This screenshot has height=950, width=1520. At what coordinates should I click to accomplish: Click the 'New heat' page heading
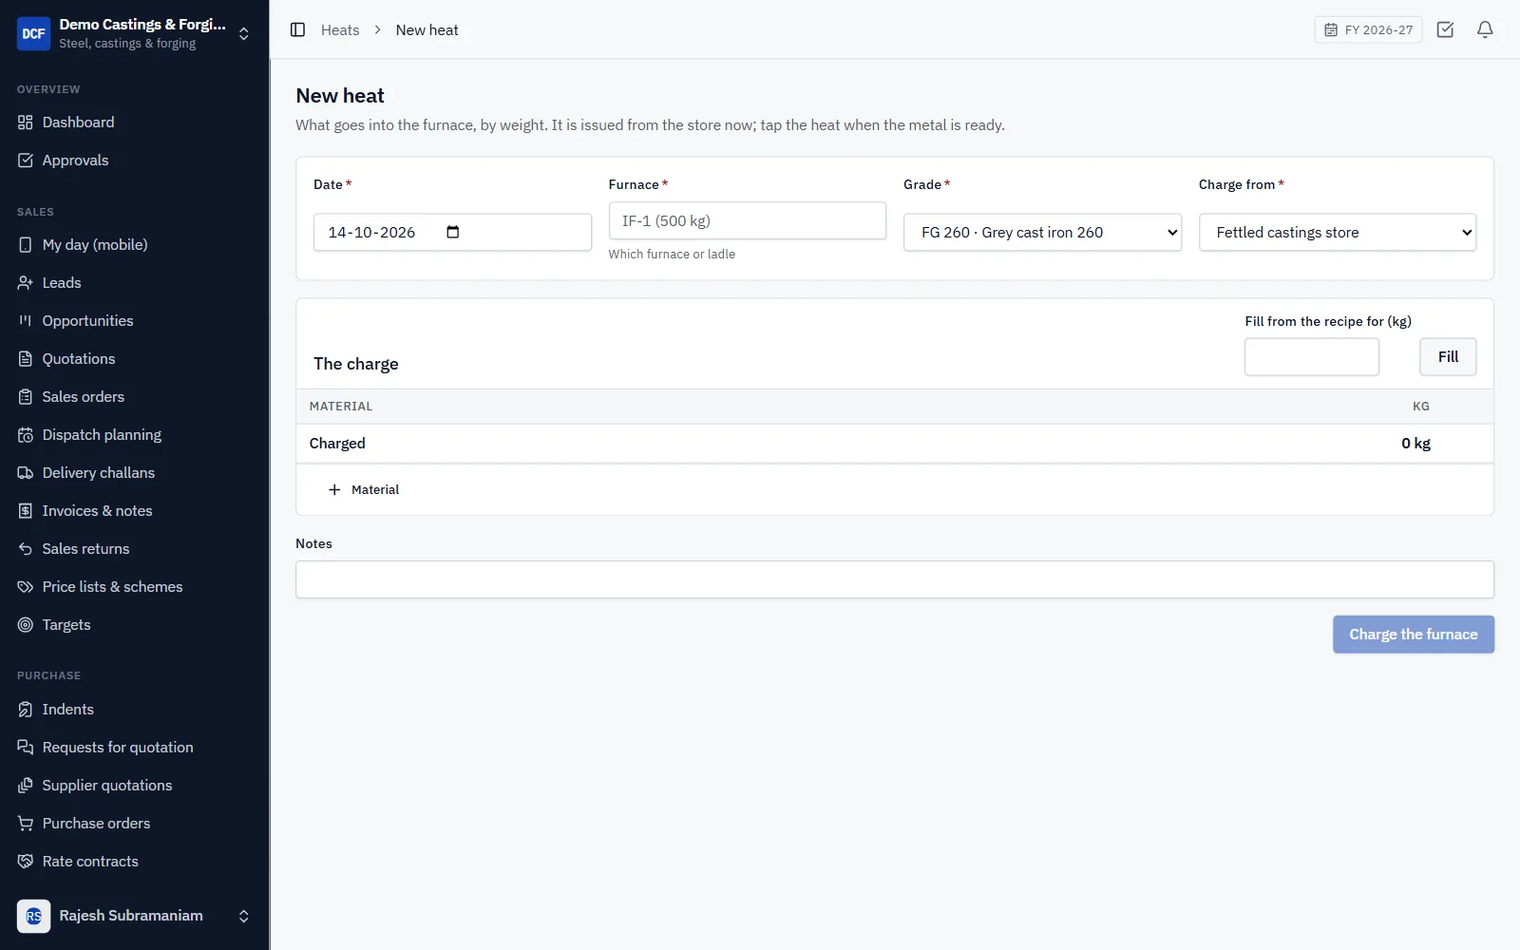[340, 96]
